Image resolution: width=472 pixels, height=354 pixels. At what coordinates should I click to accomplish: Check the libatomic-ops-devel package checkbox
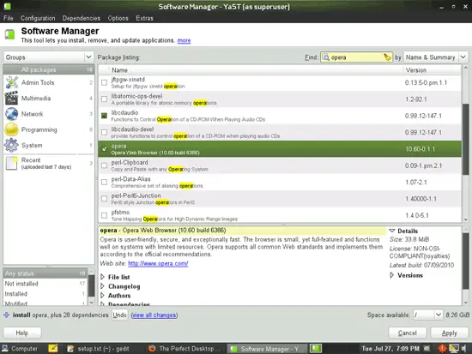pos(104,99)
